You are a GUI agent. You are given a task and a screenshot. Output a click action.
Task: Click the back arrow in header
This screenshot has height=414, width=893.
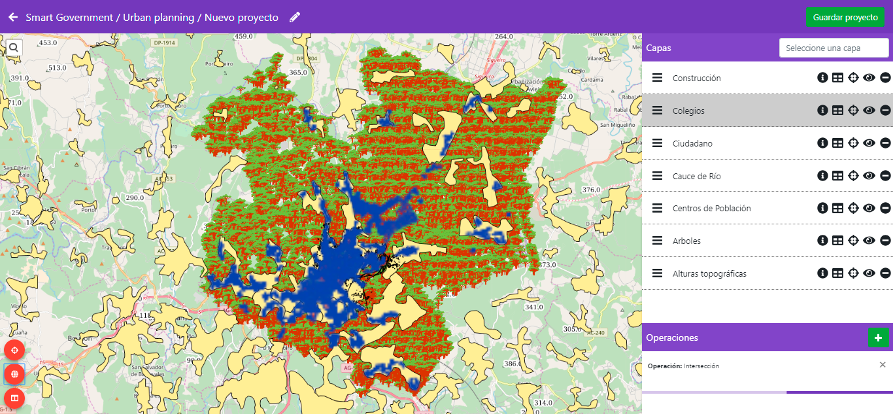12,18
